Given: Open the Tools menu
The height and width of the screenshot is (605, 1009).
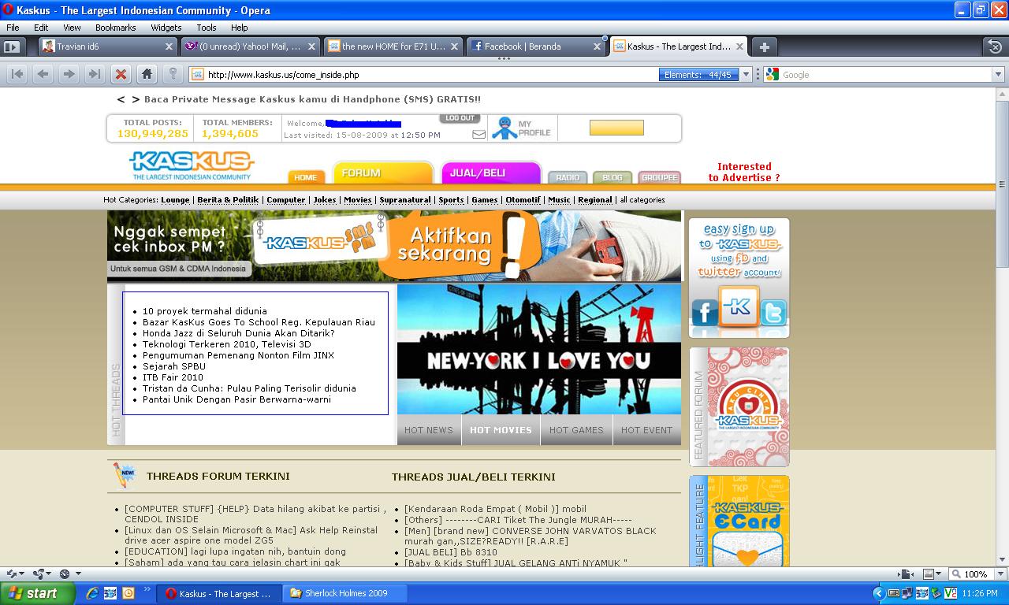Looking at the screenshot, I should pyautogui.click(x=207, y=27).
